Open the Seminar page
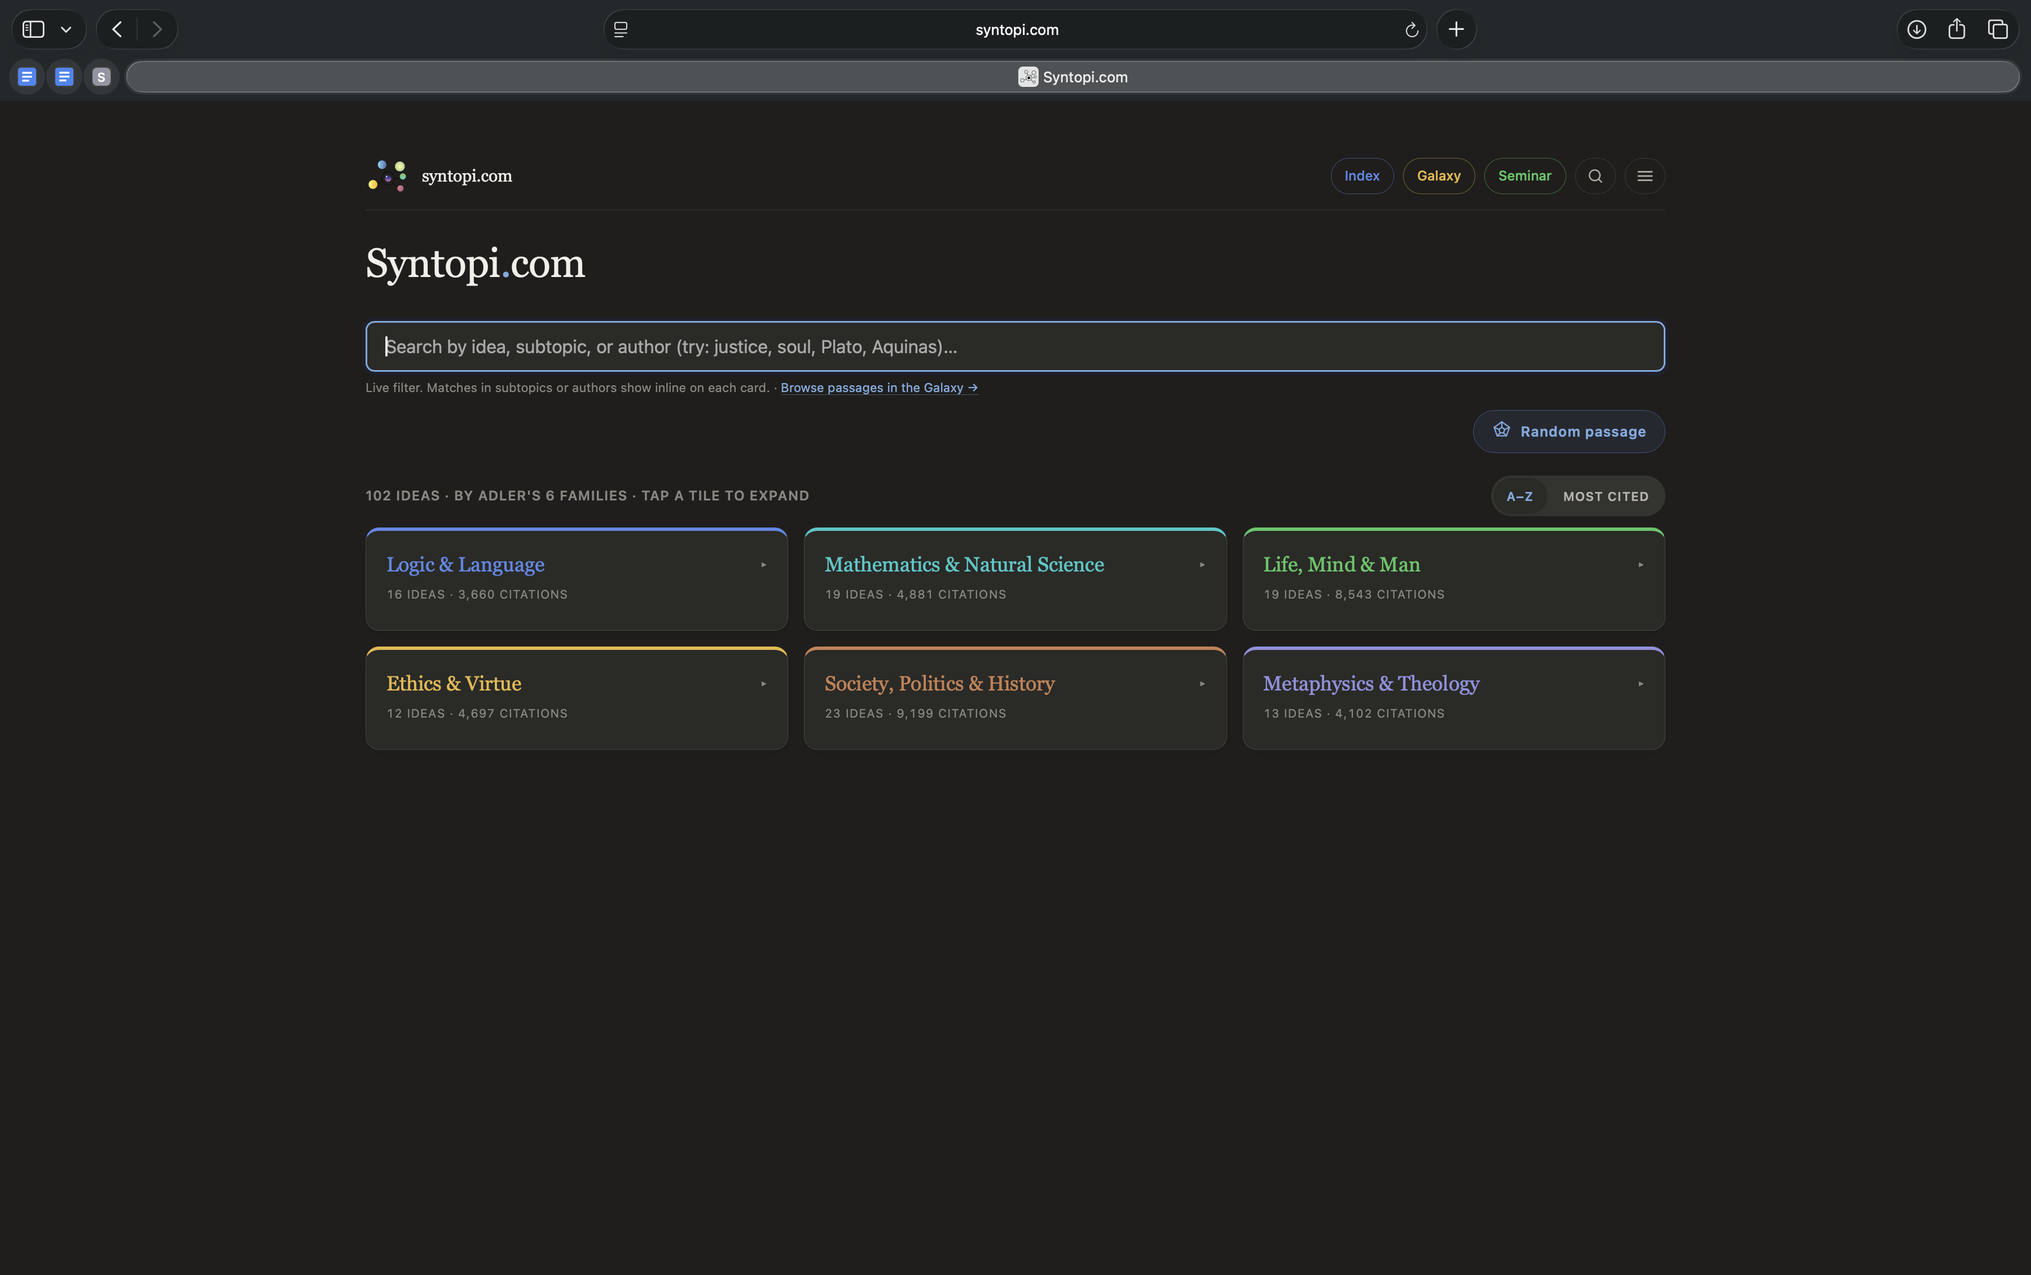The image size is (2031, 1275). coord(1524,175)
